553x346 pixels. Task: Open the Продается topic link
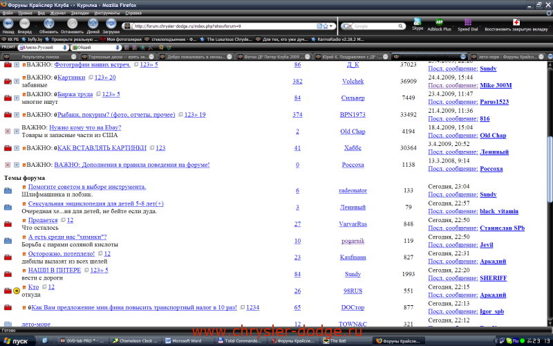(43, 220)
